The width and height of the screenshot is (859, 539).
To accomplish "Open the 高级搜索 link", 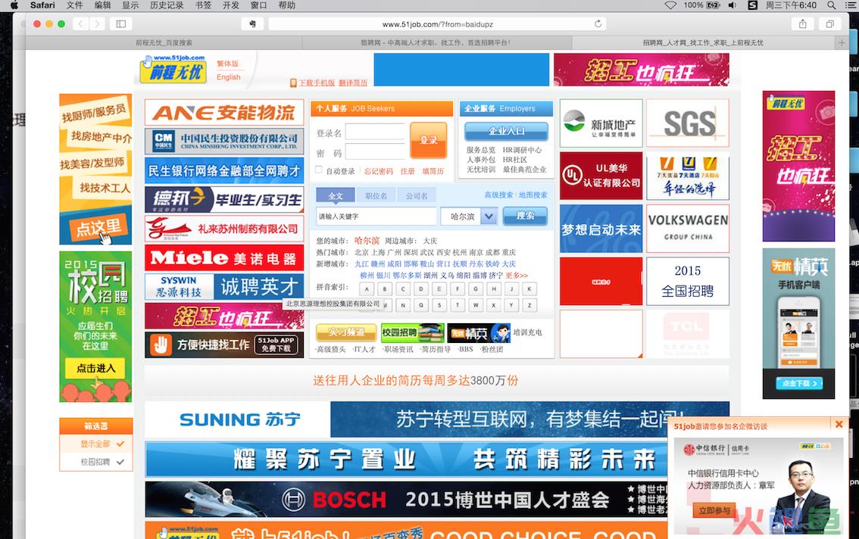I will (498, 195).
